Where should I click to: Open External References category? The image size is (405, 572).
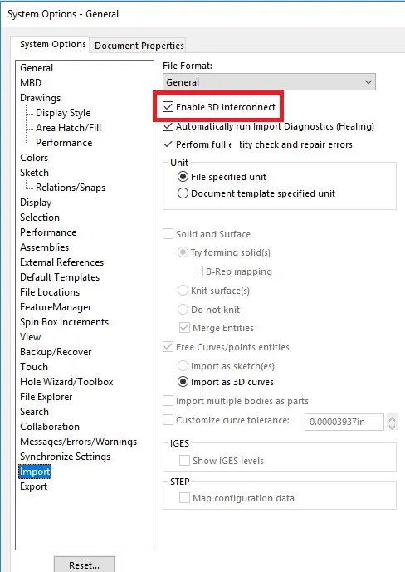[x=61, y=262]
